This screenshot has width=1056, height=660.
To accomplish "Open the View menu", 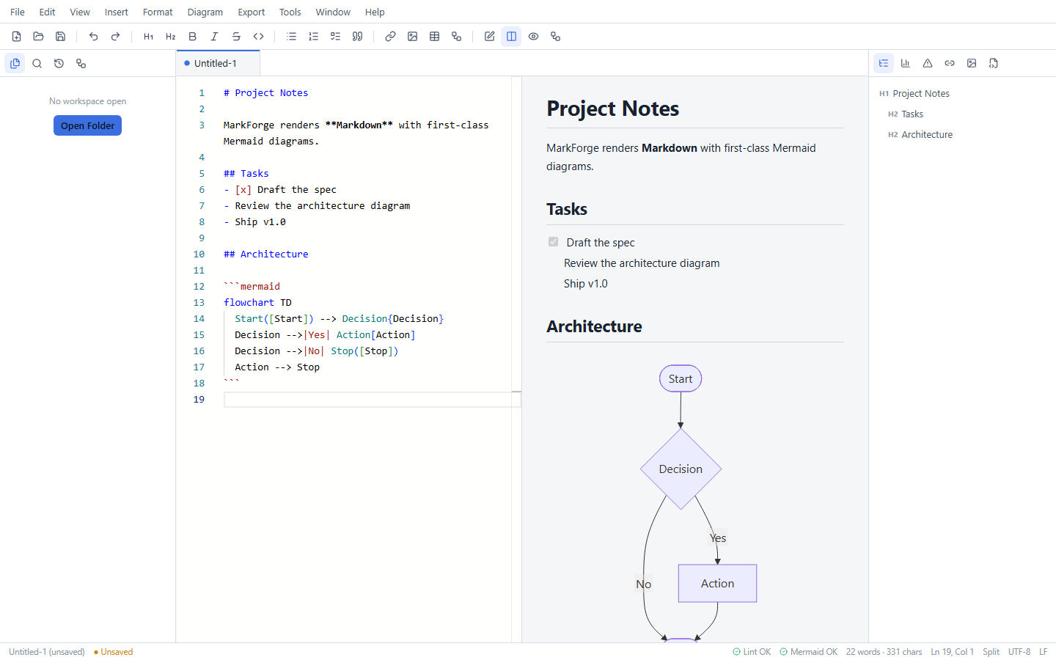I will (80, 12).
